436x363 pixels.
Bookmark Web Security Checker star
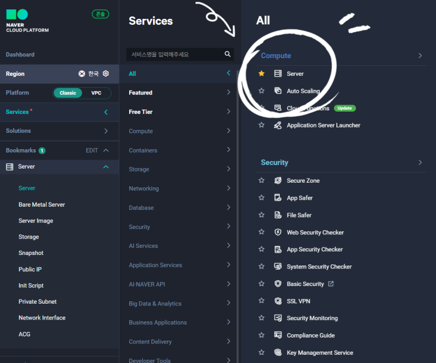tap(261, 232)
